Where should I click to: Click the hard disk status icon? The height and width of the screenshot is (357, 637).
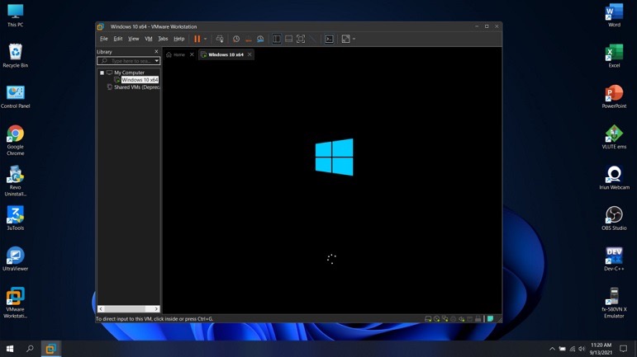(x=428, y=319)
